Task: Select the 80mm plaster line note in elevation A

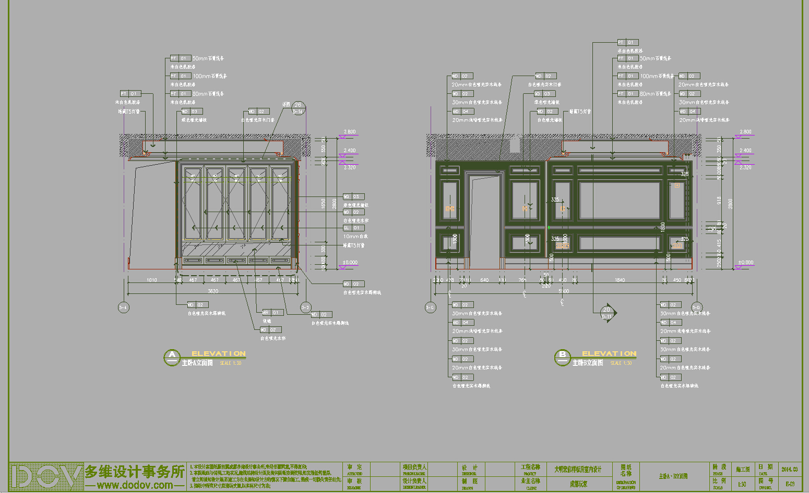Action: tap(208, 94)
